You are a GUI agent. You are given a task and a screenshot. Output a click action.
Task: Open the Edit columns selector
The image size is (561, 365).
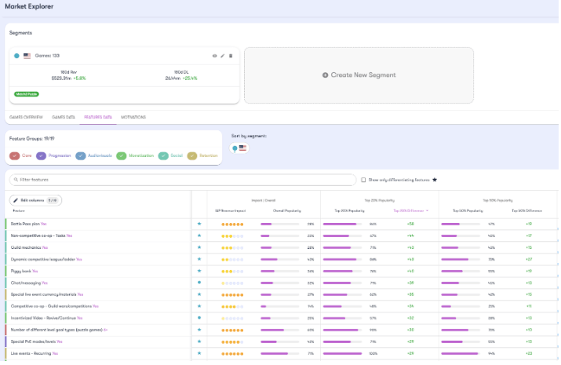(x=36, y=200)
